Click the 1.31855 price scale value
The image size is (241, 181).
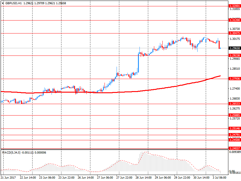(235, 9)
